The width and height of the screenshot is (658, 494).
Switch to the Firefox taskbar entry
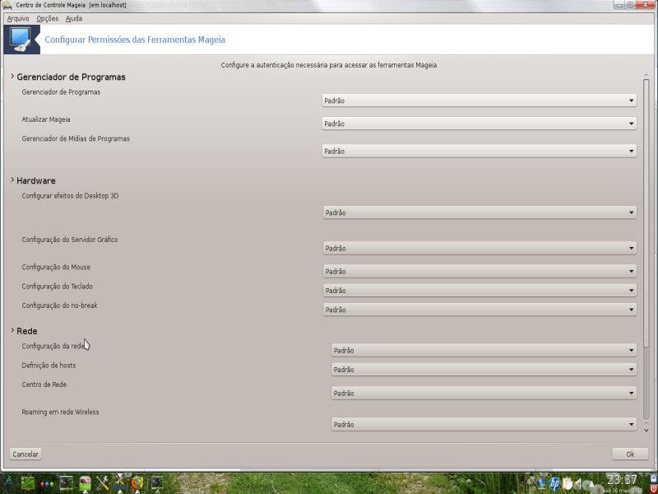[x=137, y=483]
